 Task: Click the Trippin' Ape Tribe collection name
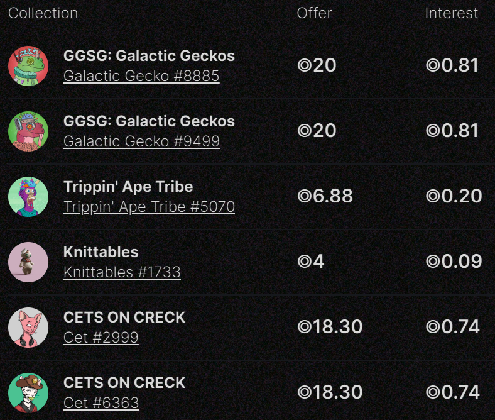(x=128, y=187)
